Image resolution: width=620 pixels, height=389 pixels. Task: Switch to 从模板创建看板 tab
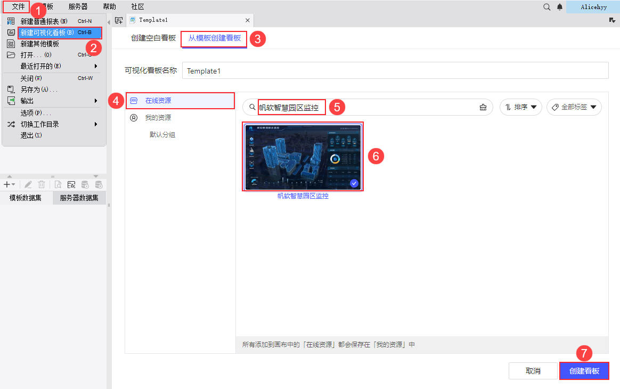(214, 38)
